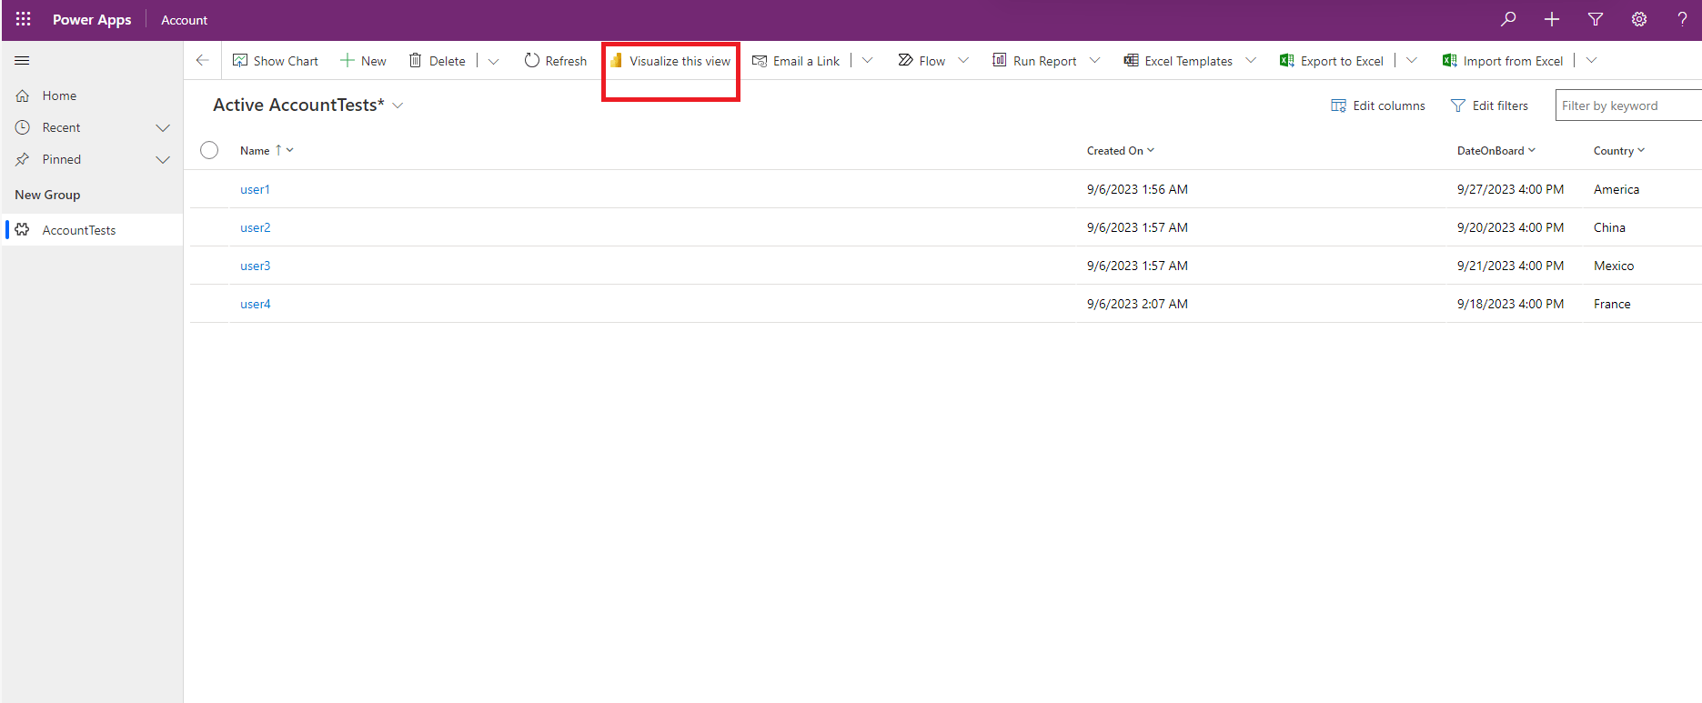Viewport: 1702px width, 703px height.
Task: Expand the chevron next to Email a Link
Action: pos(868,61)
